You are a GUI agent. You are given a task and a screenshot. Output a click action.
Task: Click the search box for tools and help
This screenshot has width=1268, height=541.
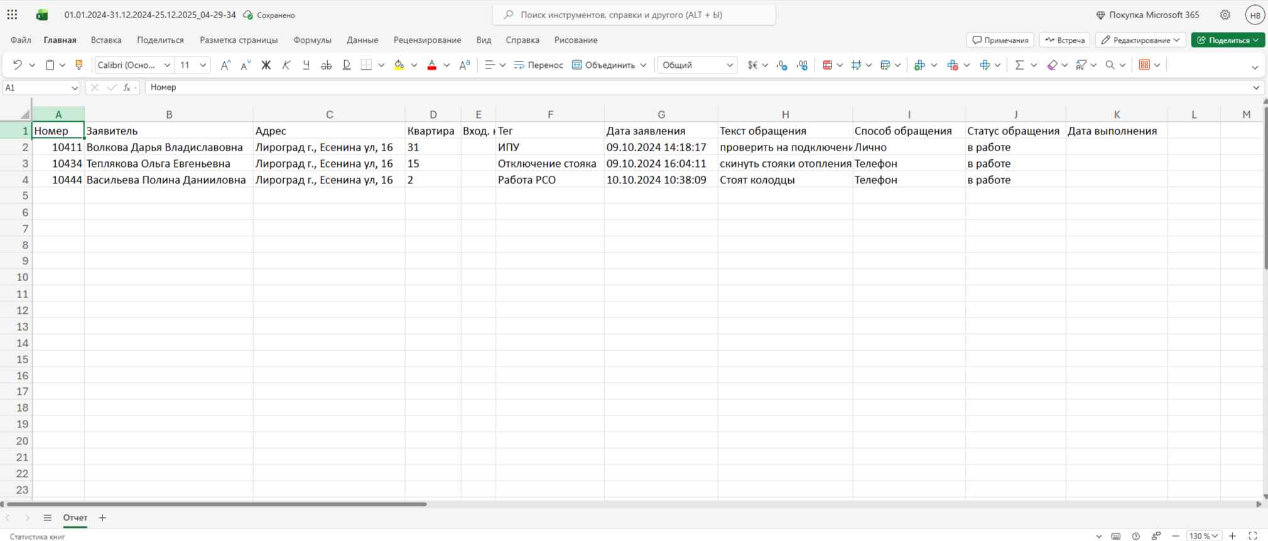[x=634, y=14]
